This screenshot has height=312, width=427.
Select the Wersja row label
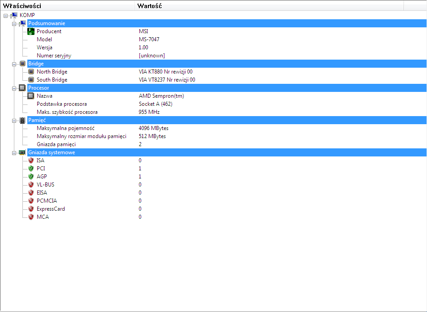pos(44,48)
